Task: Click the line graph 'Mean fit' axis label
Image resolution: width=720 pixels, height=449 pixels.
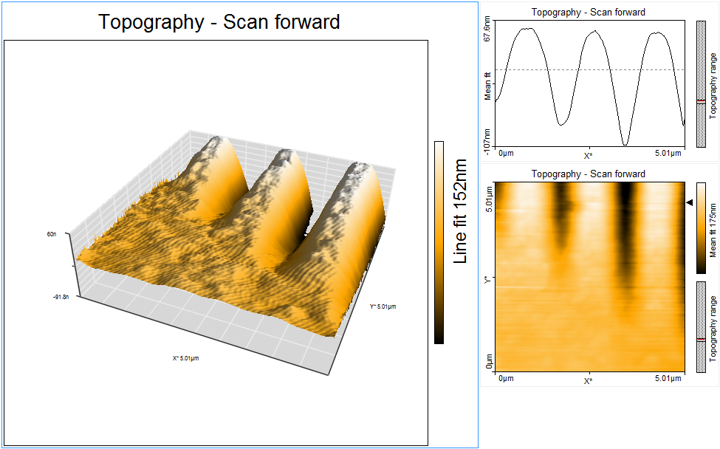Action: pyautogui.click(x=487, y=85)
